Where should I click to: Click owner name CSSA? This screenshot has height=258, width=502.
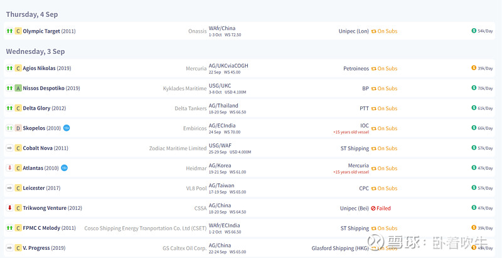(200, 208)
